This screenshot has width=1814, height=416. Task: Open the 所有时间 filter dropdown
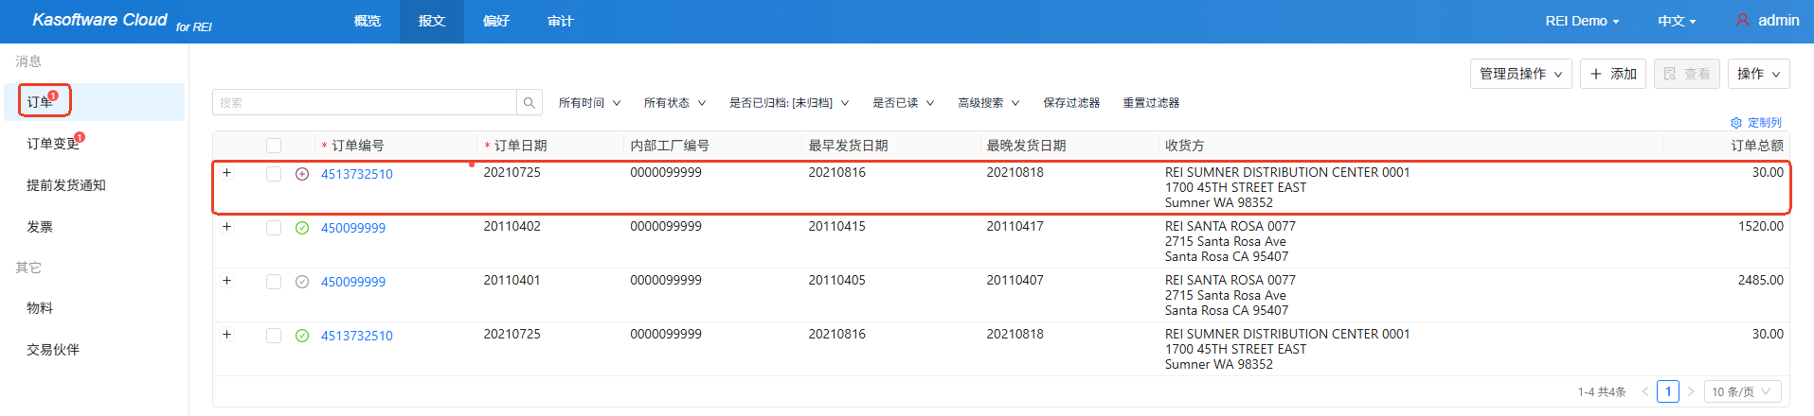point(589,103)
